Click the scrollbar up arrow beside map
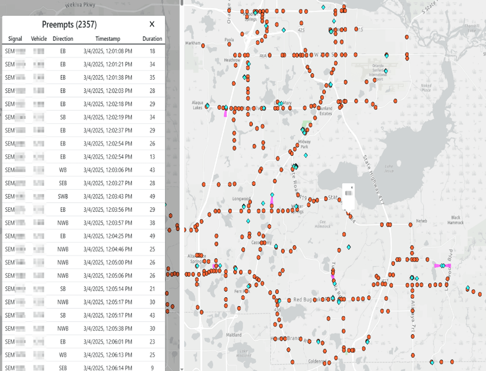Screen dimensions: 486x371 (x=182, y=2)
